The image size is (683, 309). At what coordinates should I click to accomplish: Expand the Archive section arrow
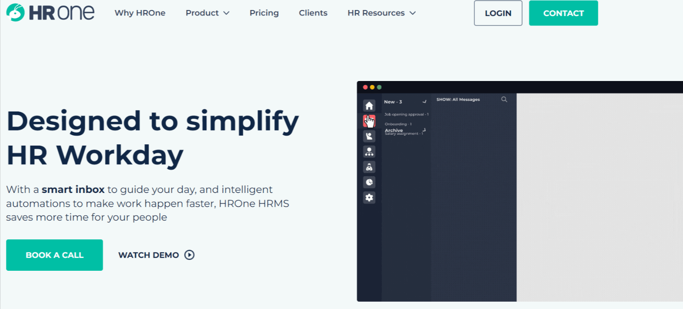pyautogui.click(x=424, y=130)
